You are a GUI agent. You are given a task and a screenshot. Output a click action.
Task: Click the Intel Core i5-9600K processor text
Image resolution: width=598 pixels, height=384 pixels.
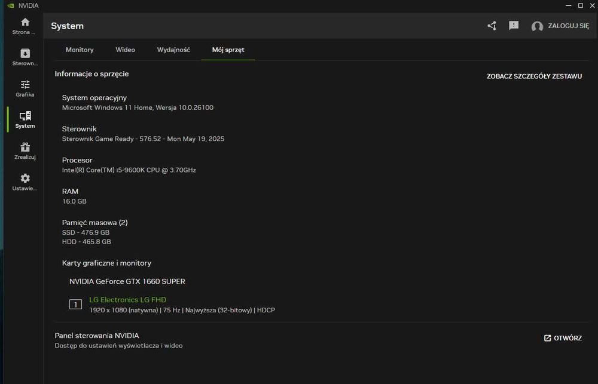coord(129,170)
